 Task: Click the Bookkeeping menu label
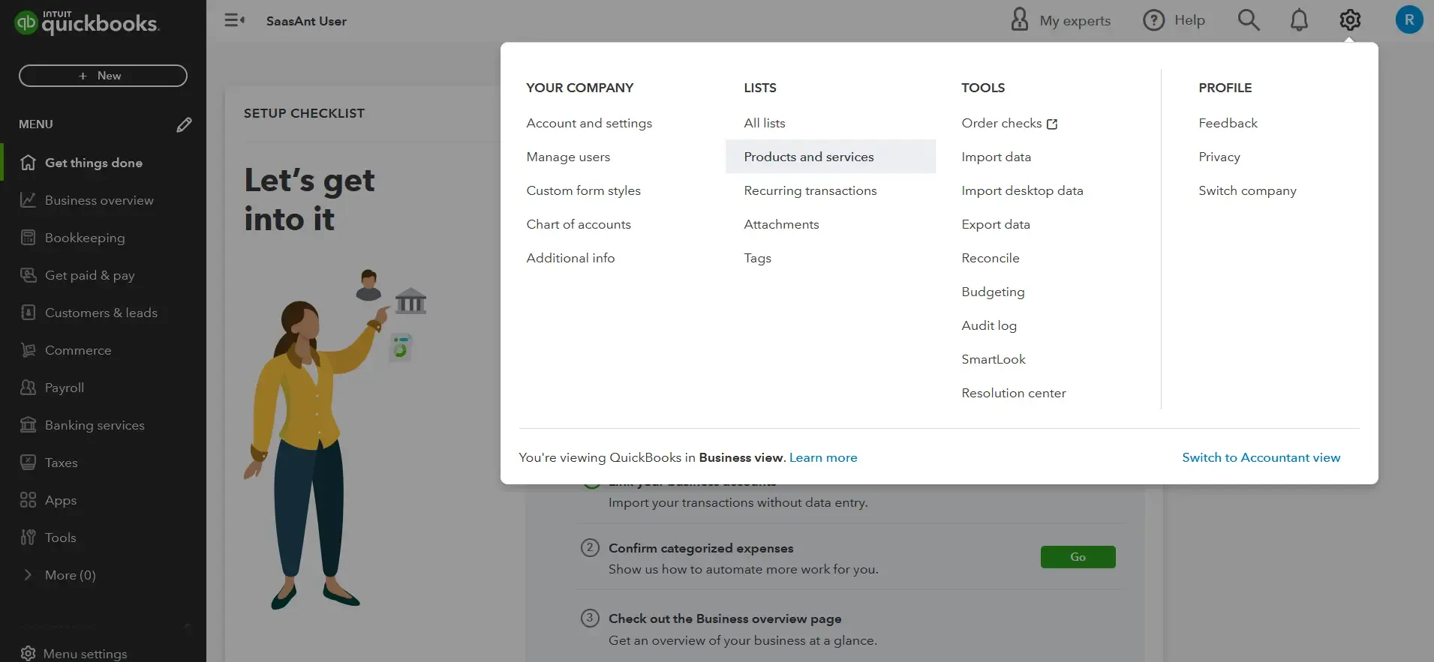[85, 238]
